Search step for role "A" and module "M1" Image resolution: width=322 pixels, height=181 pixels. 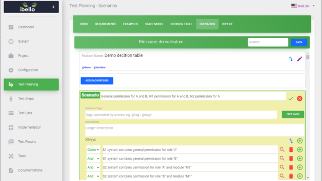coord(282,167)
